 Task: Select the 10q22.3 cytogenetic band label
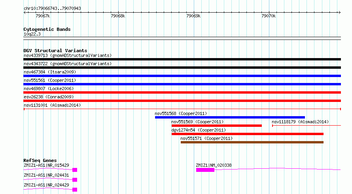pos(32,34)
